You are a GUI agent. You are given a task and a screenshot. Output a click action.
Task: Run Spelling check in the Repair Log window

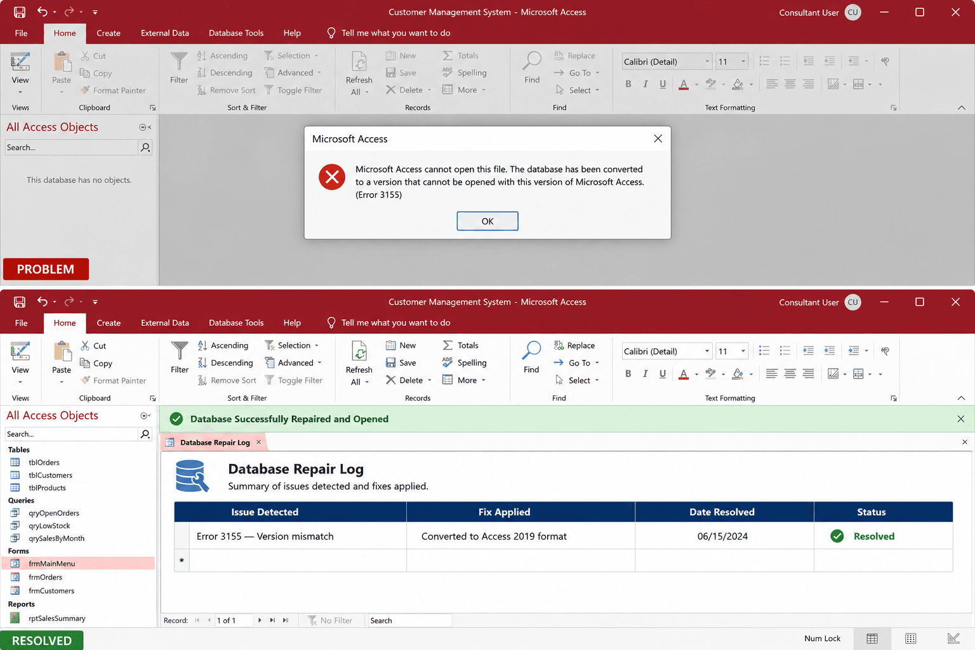click(464, 363)
